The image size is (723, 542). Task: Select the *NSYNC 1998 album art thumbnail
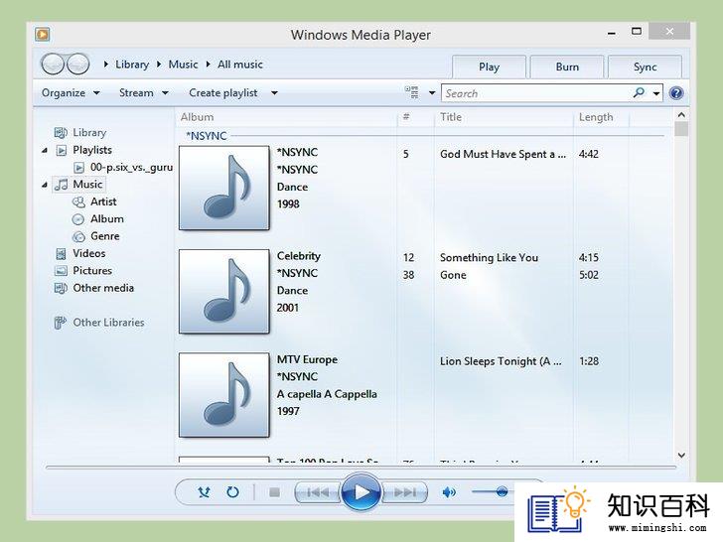pyautogui.click(x=224, y=188)
